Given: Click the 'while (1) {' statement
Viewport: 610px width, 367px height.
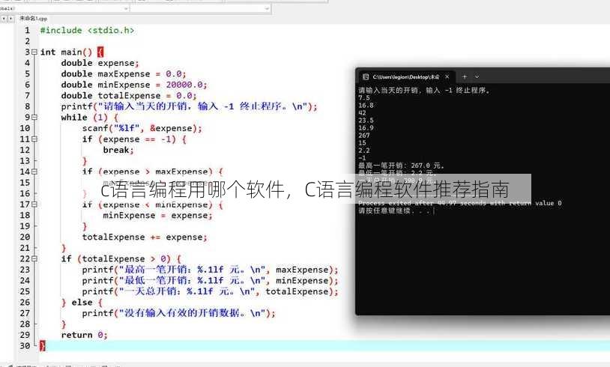Looking at the screenshot, I should (89, 118).
